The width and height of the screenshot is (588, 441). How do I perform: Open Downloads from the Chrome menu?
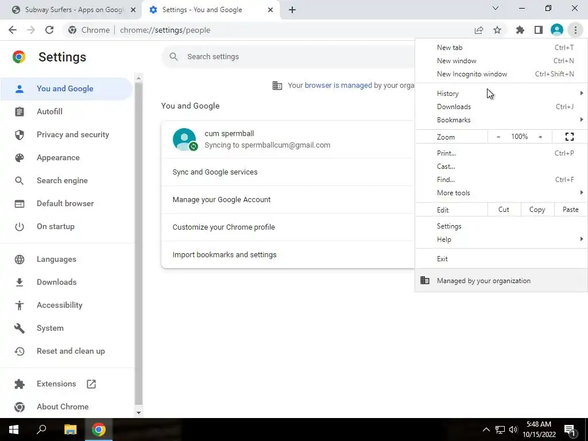pyautogui.click(x=501, y=107)
